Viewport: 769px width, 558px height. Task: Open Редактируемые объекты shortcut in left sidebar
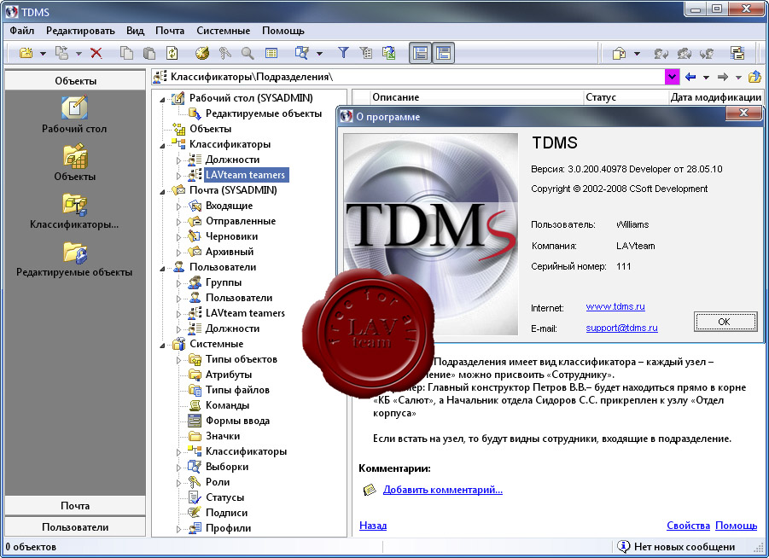[74, 259]
